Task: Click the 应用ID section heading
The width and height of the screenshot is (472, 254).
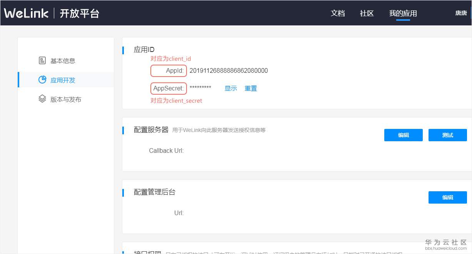Action: tap(144, 49)
